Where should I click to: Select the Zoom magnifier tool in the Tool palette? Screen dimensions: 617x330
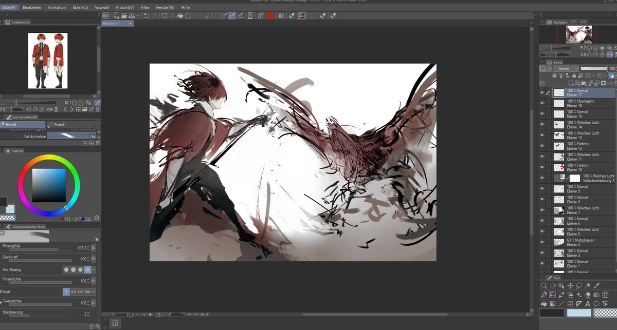[x=544, y=285]
